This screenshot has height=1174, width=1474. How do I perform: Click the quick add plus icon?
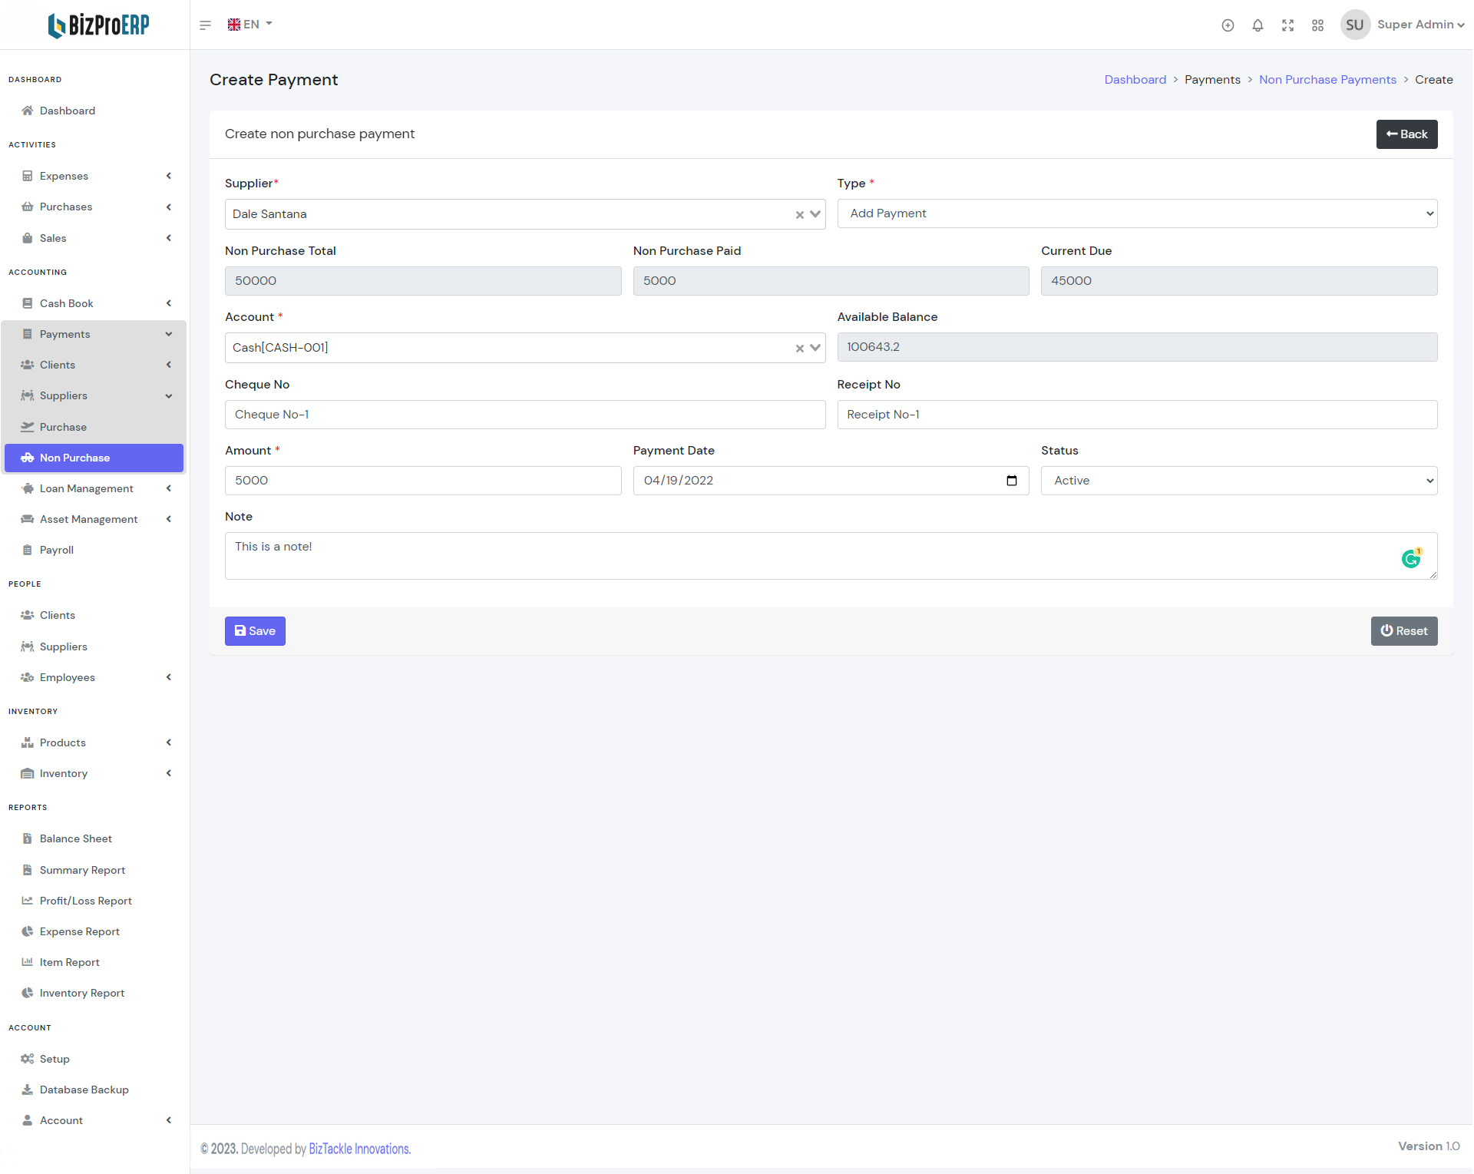click(x=1228, y=25)
